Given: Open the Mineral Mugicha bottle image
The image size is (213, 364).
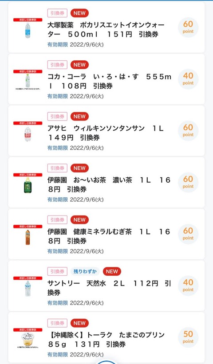Looking at the screenshot, I should tap(28, 235).
